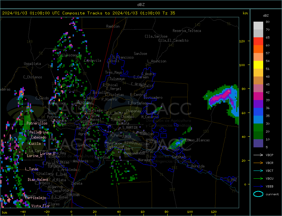
Task: Select the red swatch between 60 and 65
Action: (x=258, y=41)
